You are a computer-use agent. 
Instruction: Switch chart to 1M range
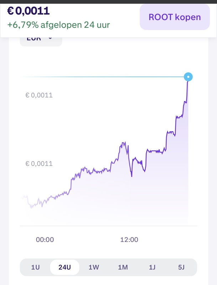pyautogui.click(x=123, y=268)
